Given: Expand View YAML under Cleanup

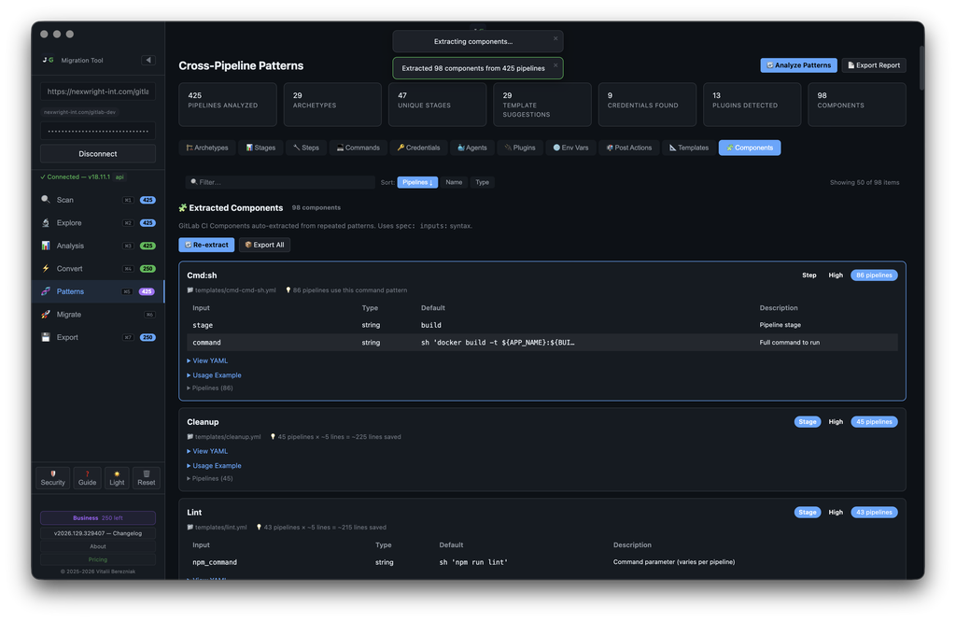Looking at the screenshot, I should 207,451.
